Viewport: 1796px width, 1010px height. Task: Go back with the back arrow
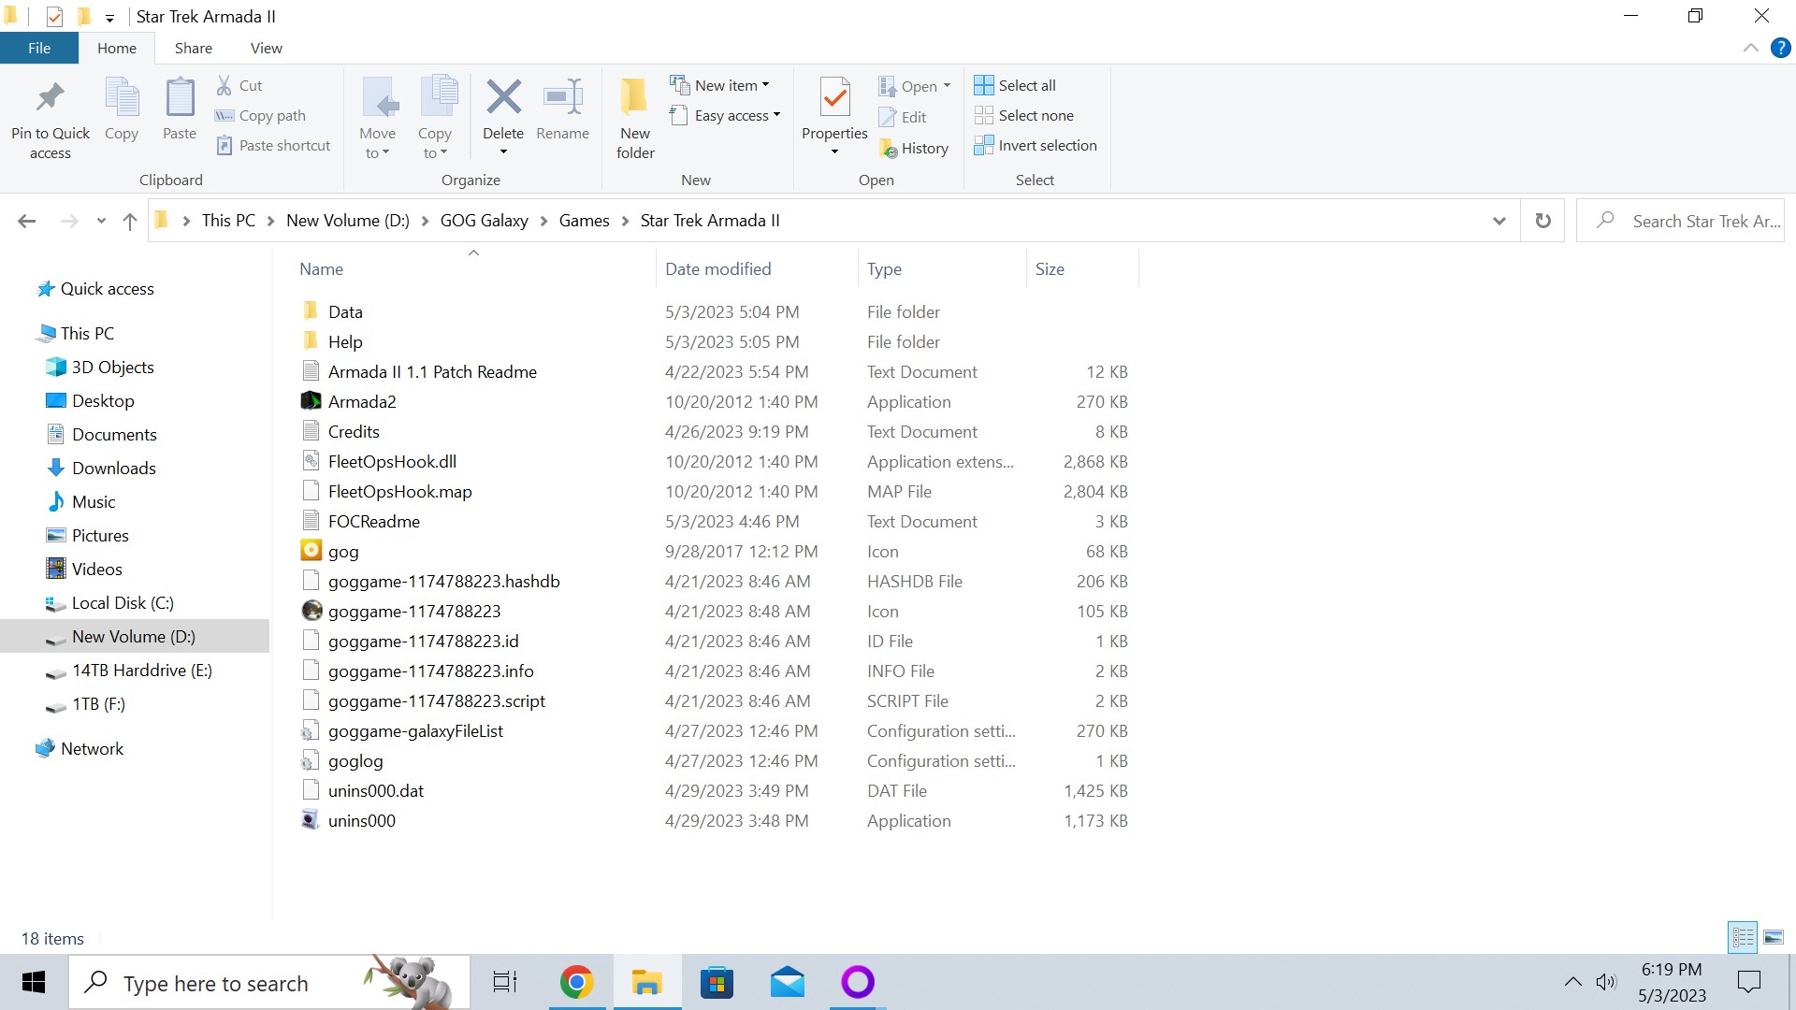[27, 221]
